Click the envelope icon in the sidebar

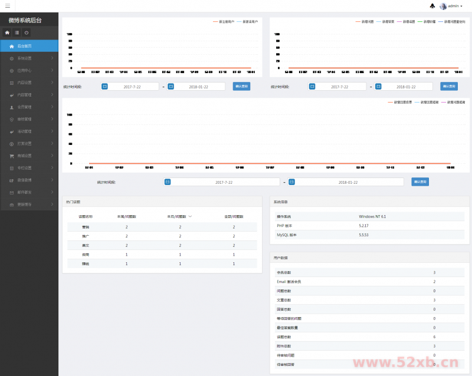coord(12,192)
